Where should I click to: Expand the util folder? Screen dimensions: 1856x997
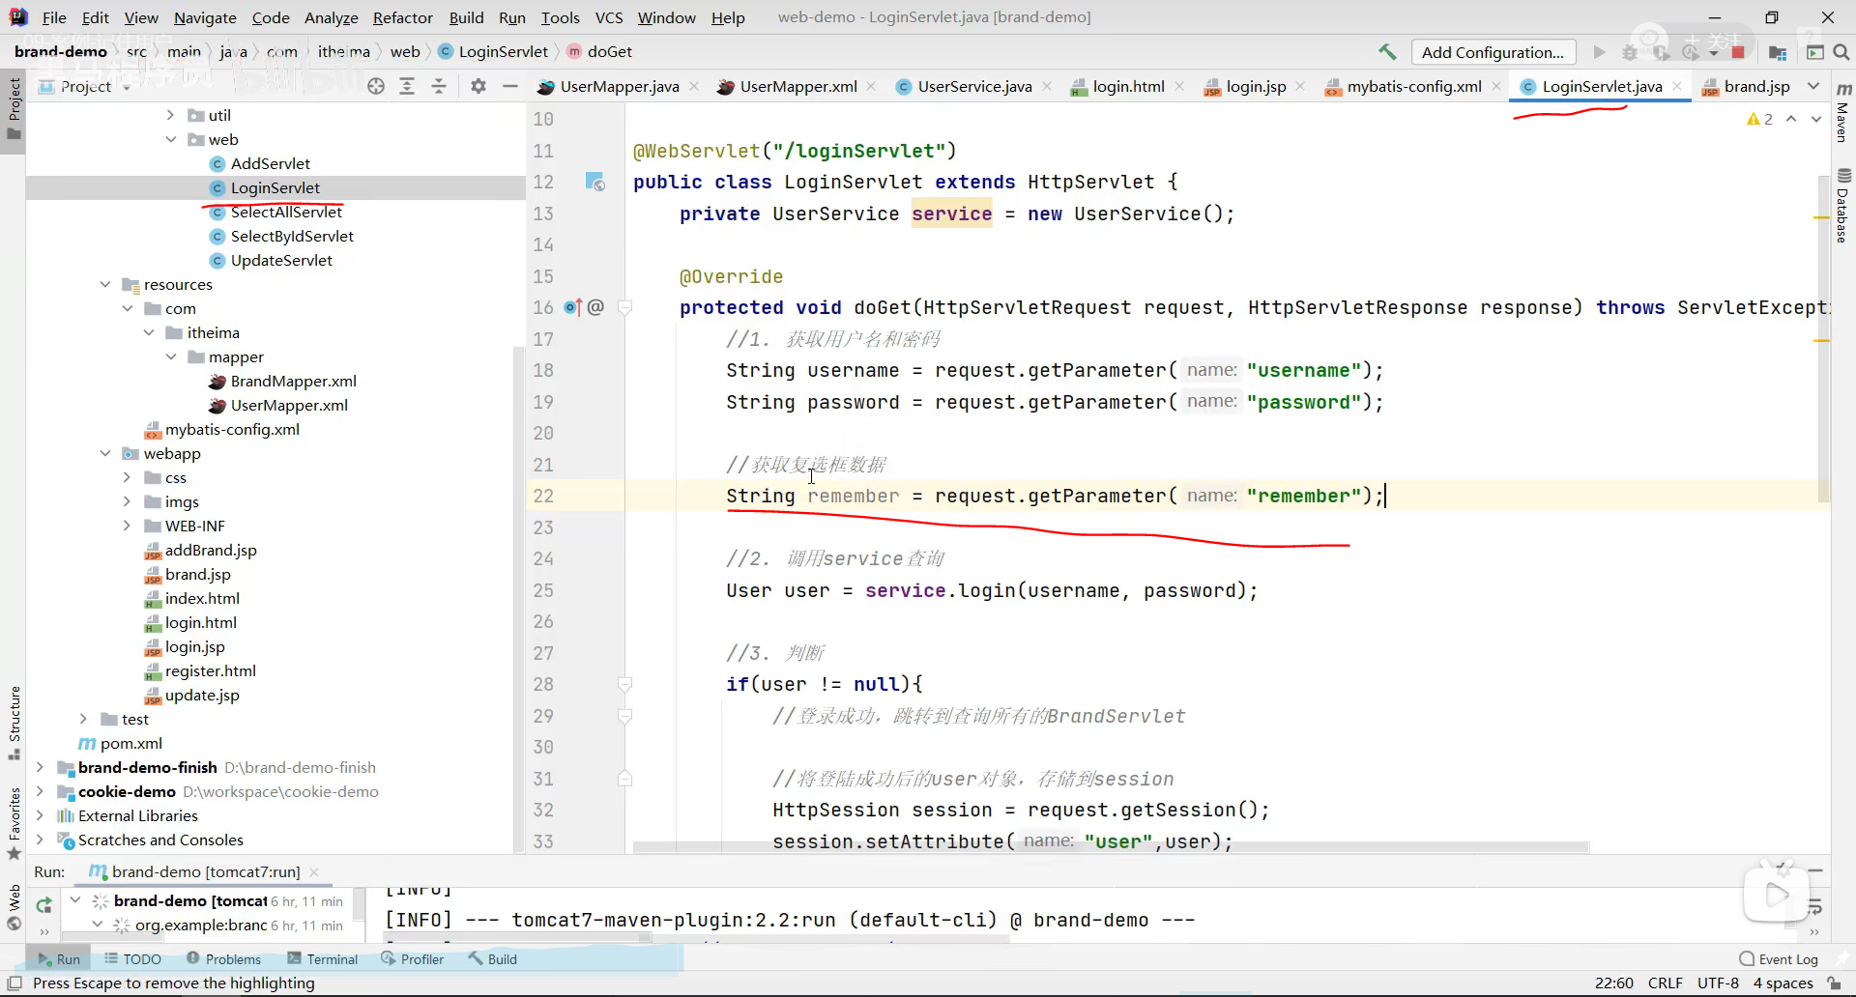pyautogui.click(x=170, y=115)
